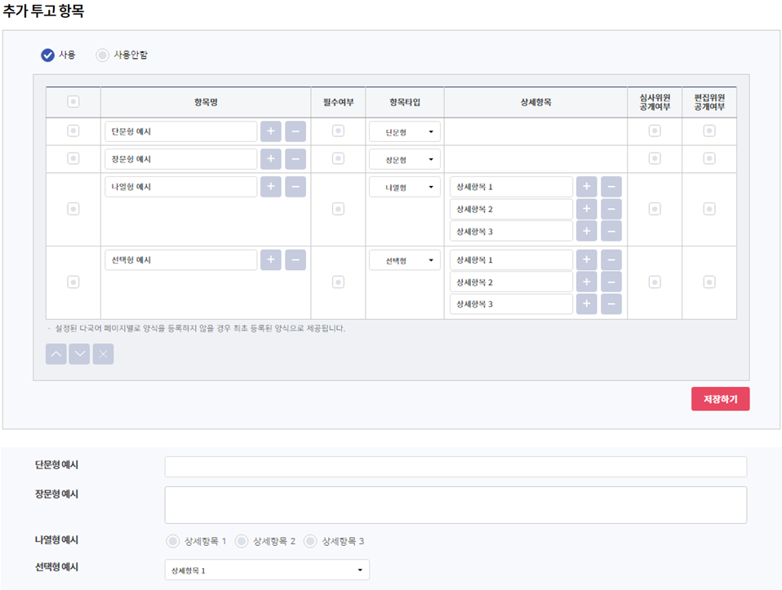Toggle 편집위원 공개여부 checkbox for 장문형 예시
Image resolution: width=782 pixels, height=590 pixels.
click(x=709, y=158)
